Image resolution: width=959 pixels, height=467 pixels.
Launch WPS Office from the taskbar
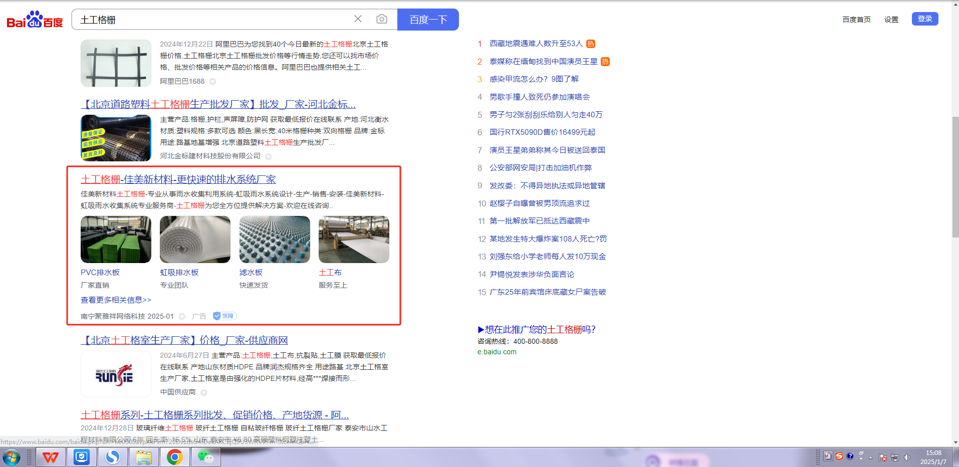pos(51,457)
